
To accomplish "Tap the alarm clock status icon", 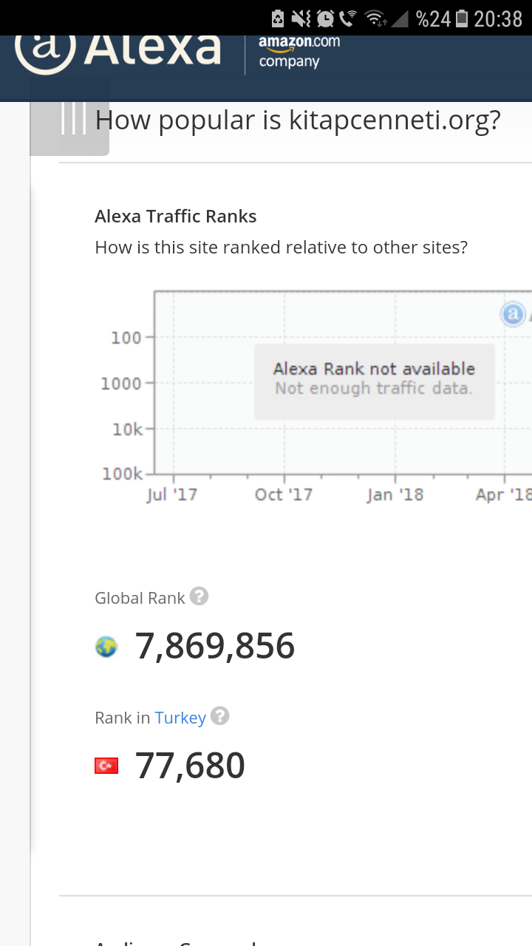I will click(x=325, y=18).
